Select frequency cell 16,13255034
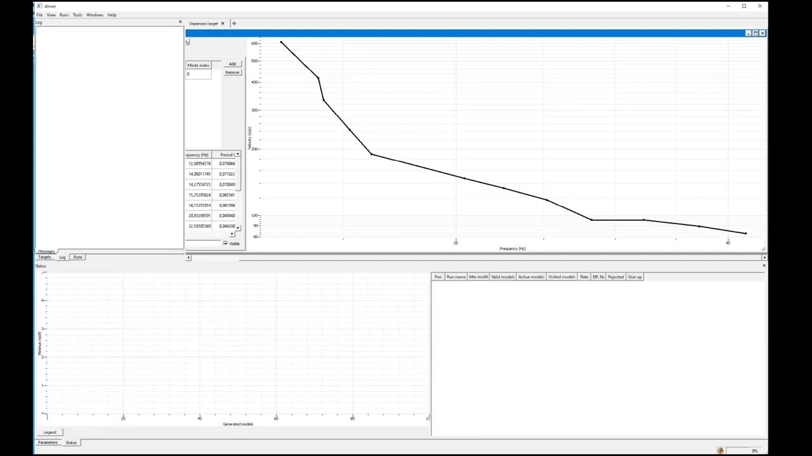This screenshot has width=812, height=456. coord(199,205)
